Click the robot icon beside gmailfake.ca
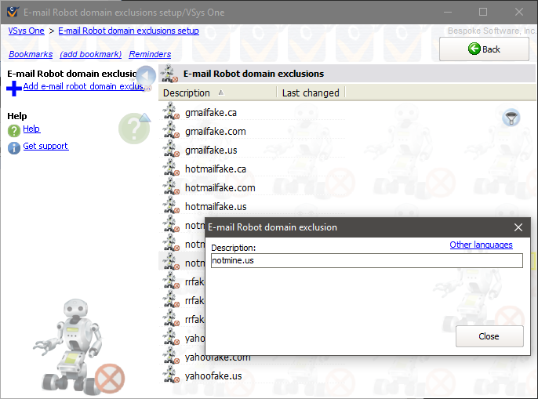The image size is (538, 399). 171,112
